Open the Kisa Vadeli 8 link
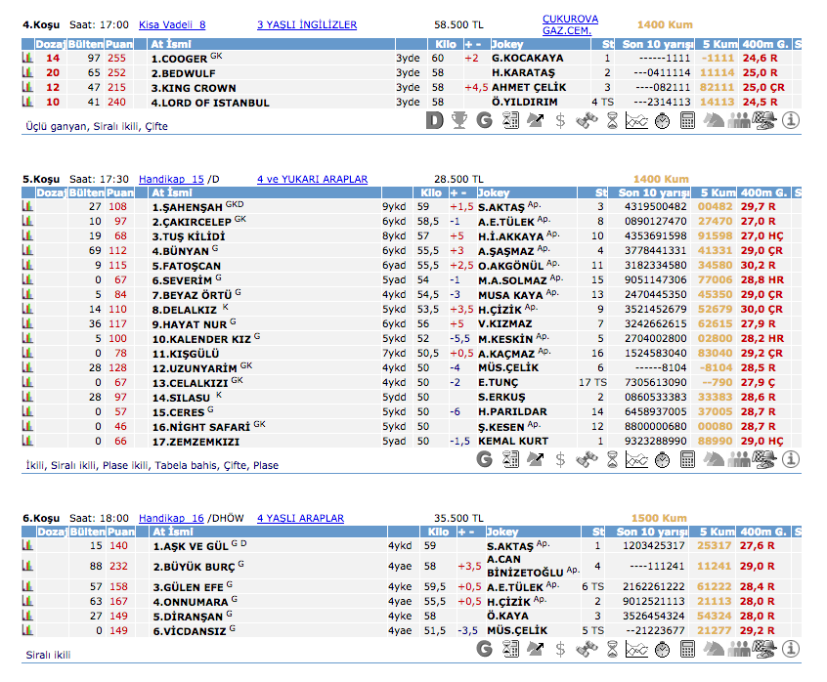Screen dimensions: 827x682 172,25
